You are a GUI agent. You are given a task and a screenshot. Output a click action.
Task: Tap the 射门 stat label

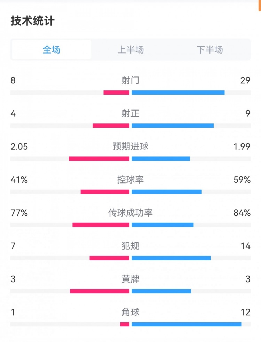[130, 80]
